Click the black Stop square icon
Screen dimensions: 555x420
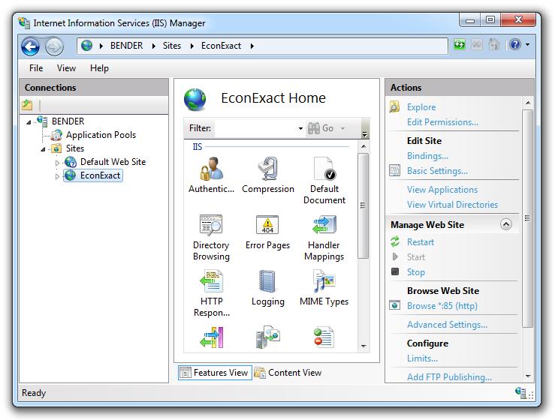point(395,271)
